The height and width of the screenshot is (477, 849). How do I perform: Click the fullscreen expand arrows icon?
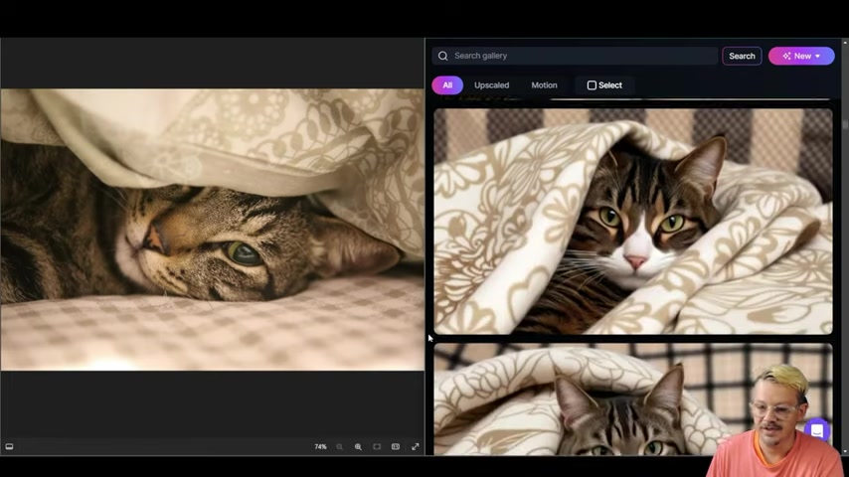point(416,446)
